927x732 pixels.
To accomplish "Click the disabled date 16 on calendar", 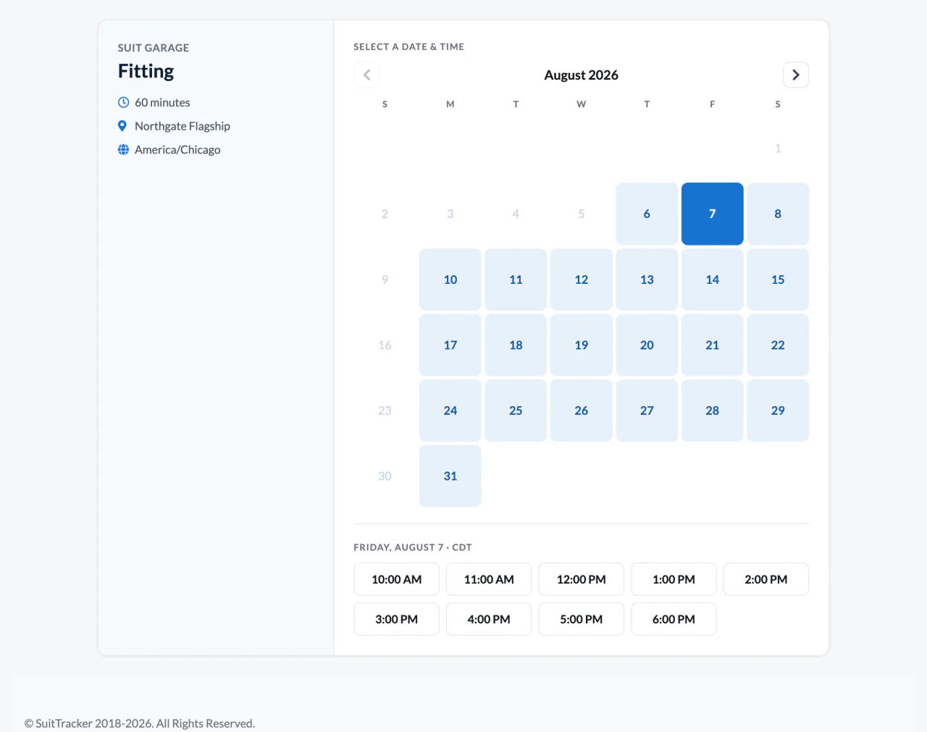I will [x=385, y=345].
